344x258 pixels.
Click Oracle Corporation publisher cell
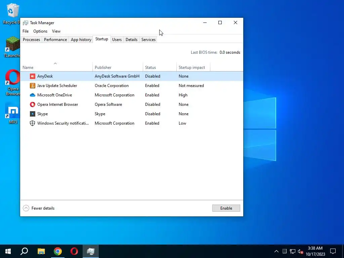[x=112, y=86]
